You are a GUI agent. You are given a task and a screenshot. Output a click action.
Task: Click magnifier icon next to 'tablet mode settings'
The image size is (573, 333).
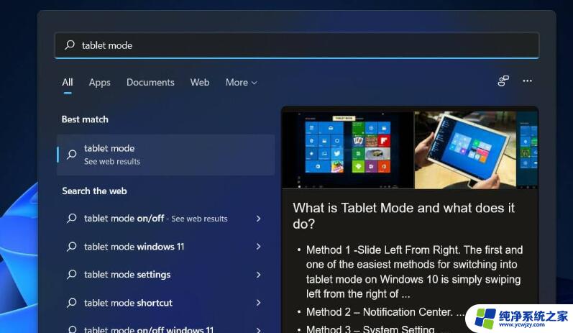coord(72,274)
